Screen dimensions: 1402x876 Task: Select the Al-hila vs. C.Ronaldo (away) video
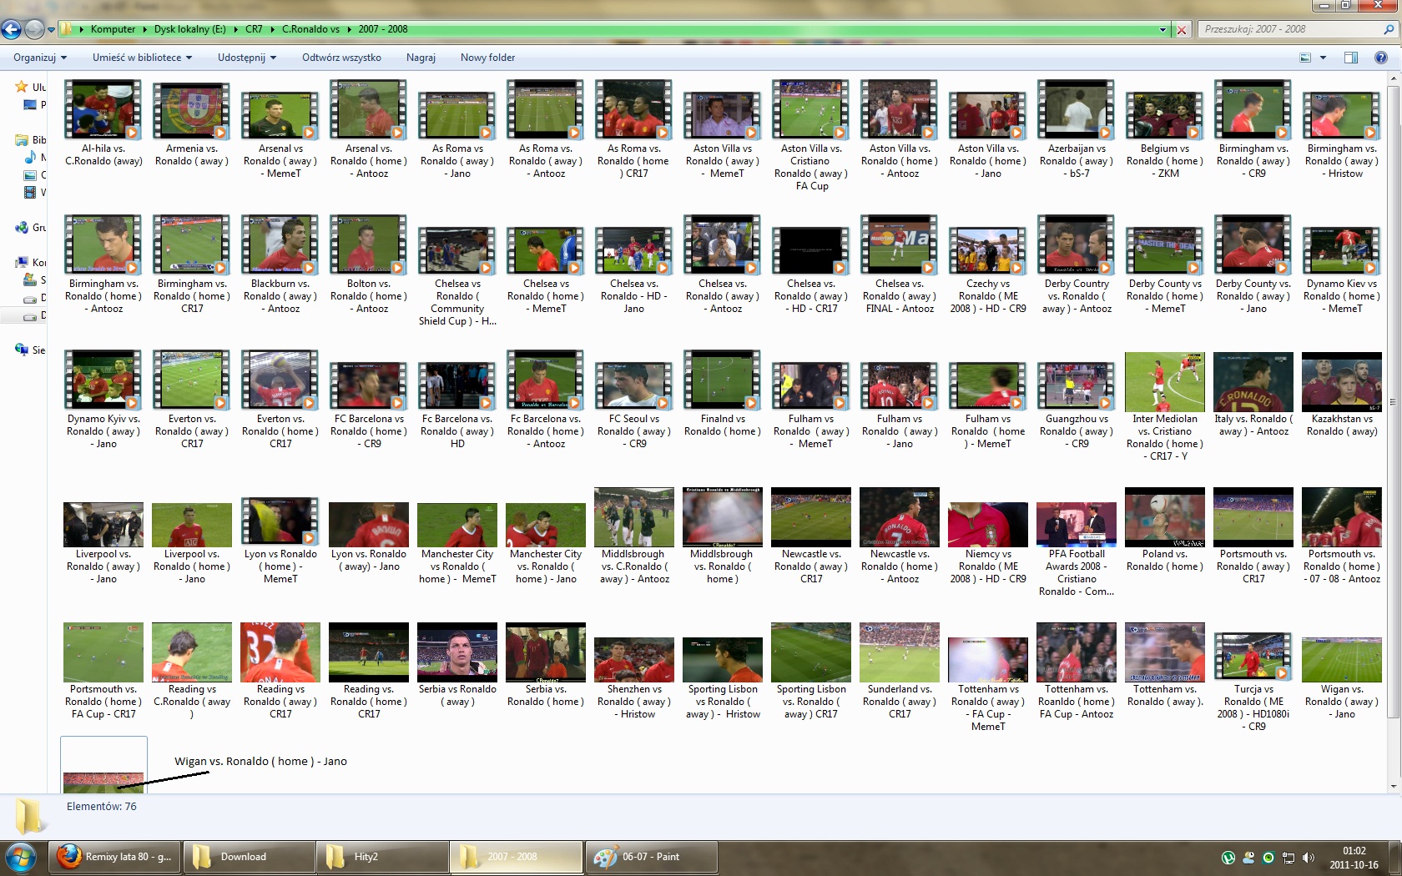[103, 123]
